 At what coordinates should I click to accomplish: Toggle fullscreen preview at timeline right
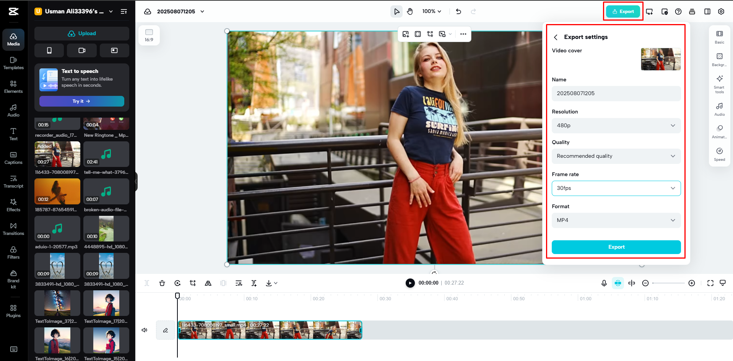(x=710, y=283)
